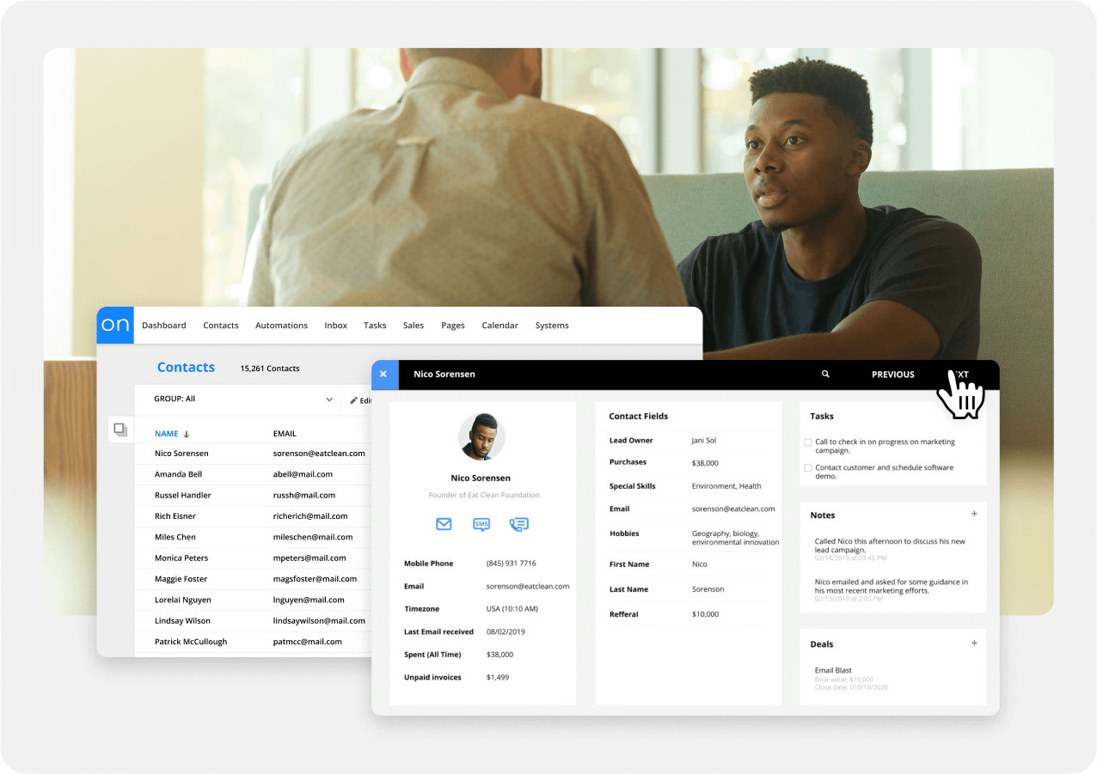Go to the Calendar tab
1097x774 pixels.
(x=499, y=326)
